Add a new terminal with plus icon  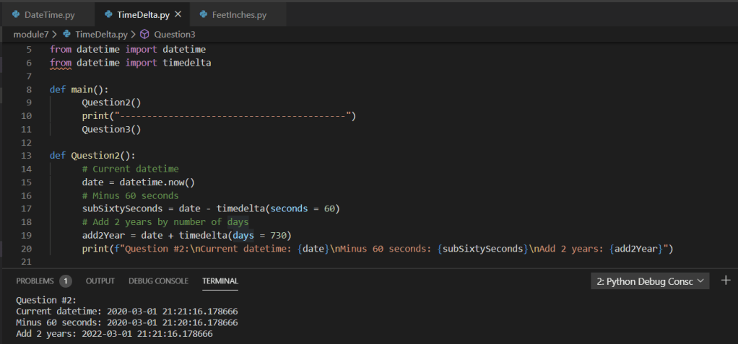click(726, 281)
